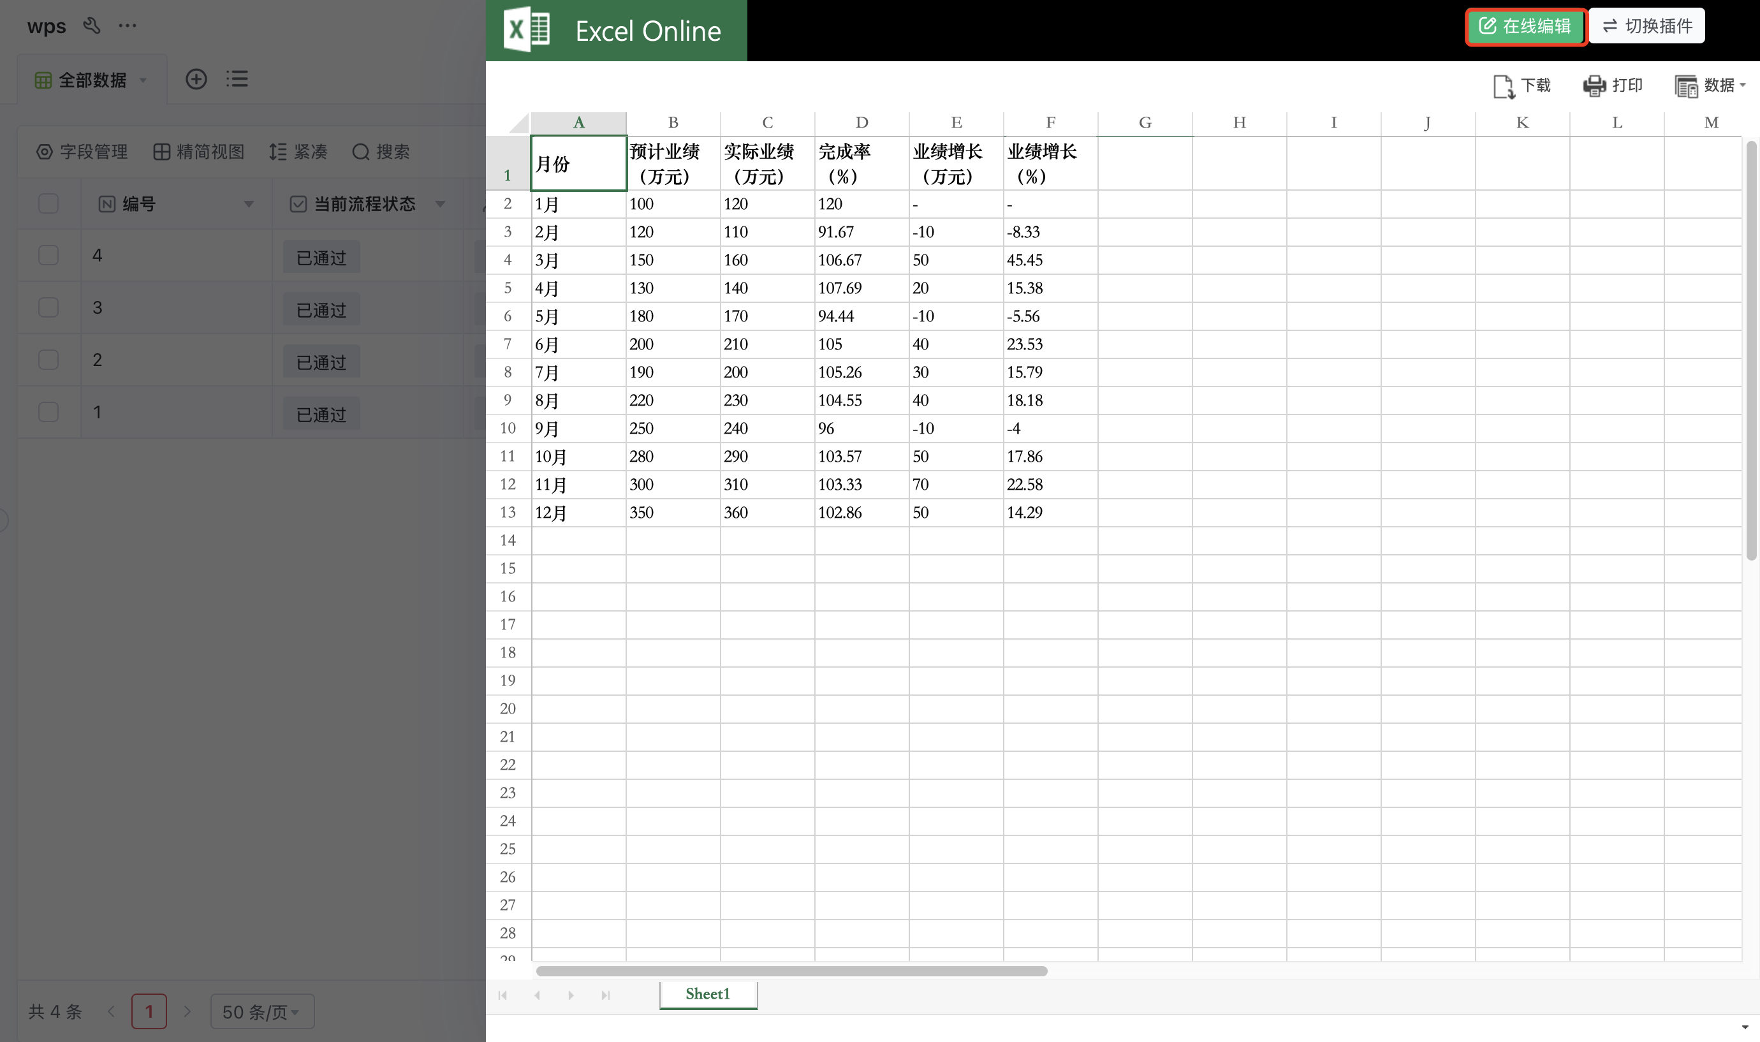Open 字段管理 field management
The height and width of the screenshot is (1042, 1760).
point(82,152)
